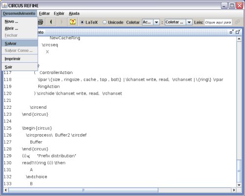Click the horizontal scrollbar thumb
This screenshot has height=196, width=245.
click(x=83, y=190)
